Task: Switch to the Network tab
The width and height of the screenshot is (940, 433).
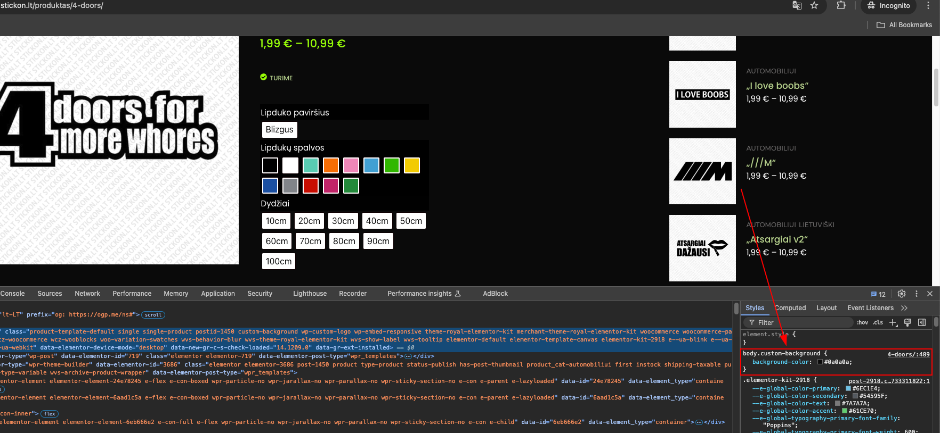Action: [x=87, y=294]
